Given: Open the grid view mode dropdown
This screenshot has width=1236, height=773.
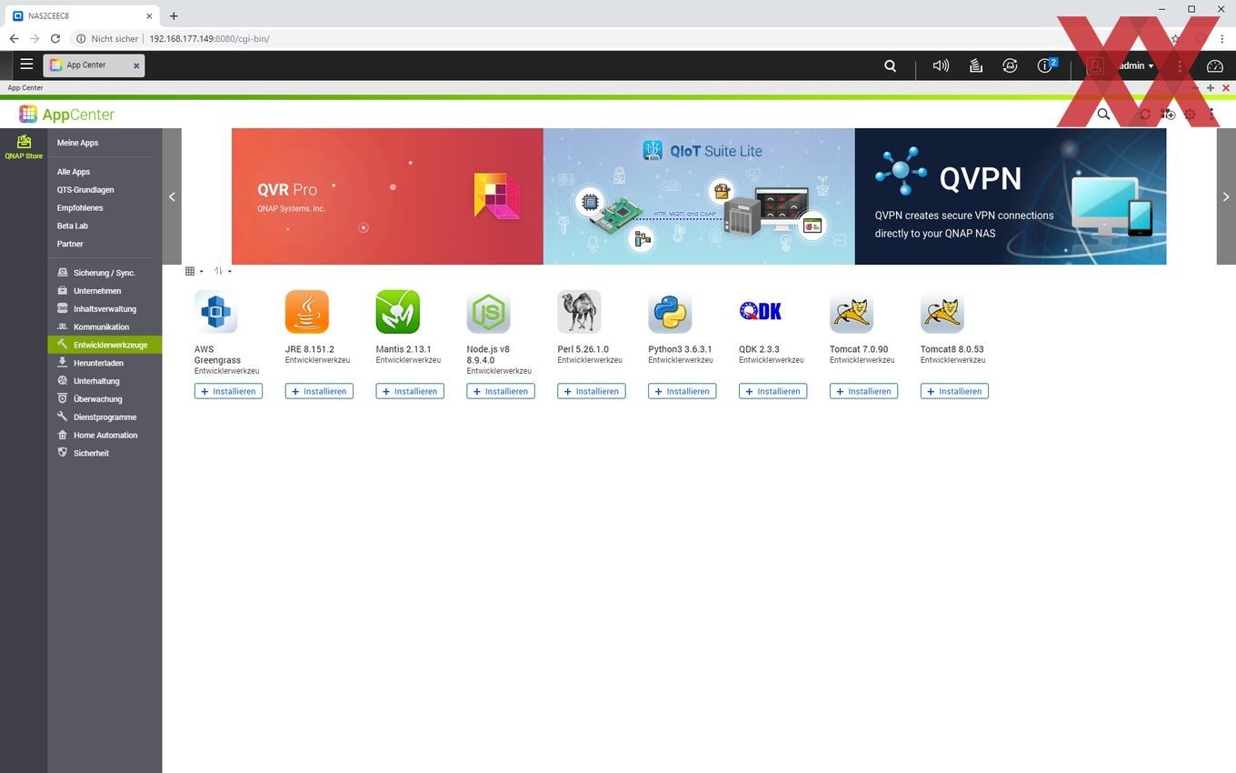Looking at the screenshot, I should point(194,271).
